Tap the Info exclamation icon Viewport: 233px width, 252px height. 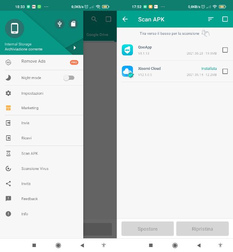[x=8, y=214]
